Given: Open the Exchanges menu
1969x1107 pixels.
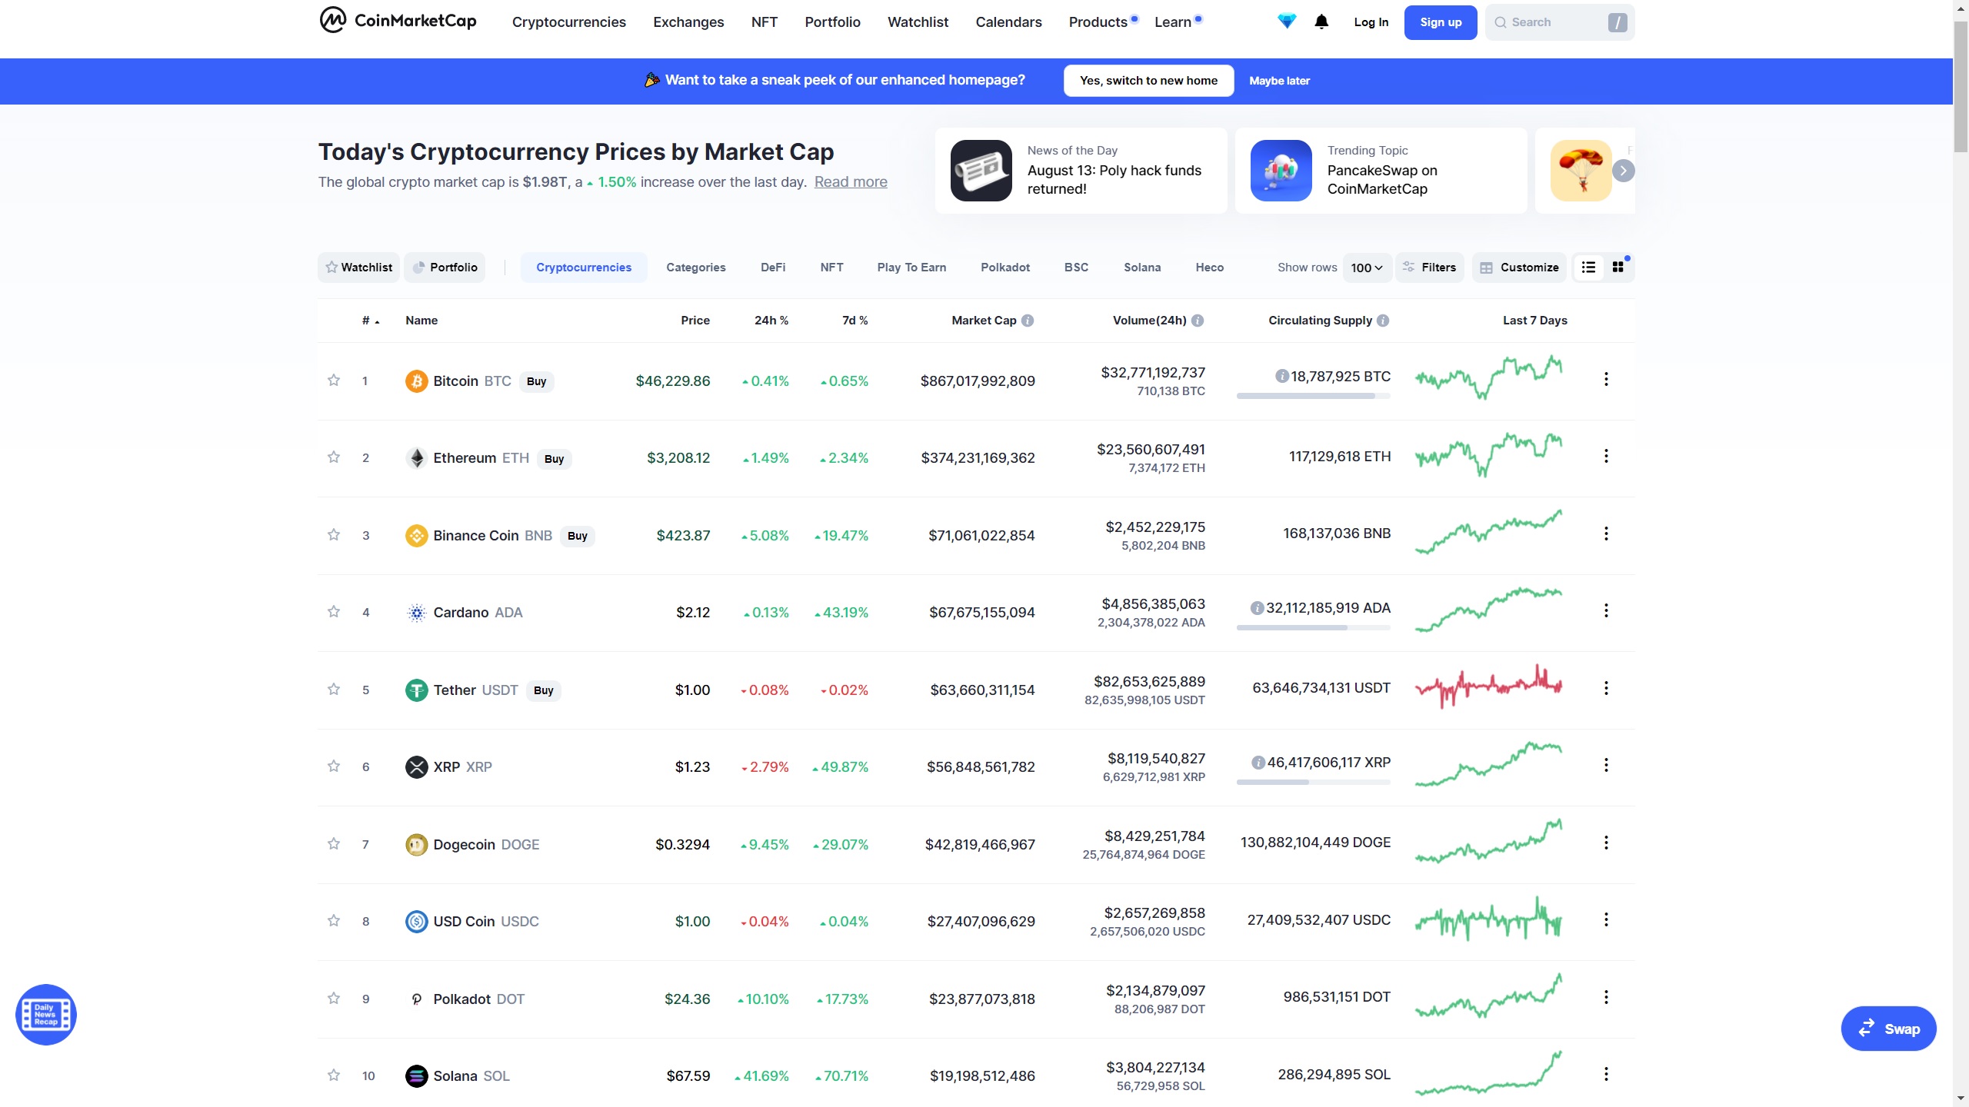Looking at the screenshot, I should click(688, 22).
